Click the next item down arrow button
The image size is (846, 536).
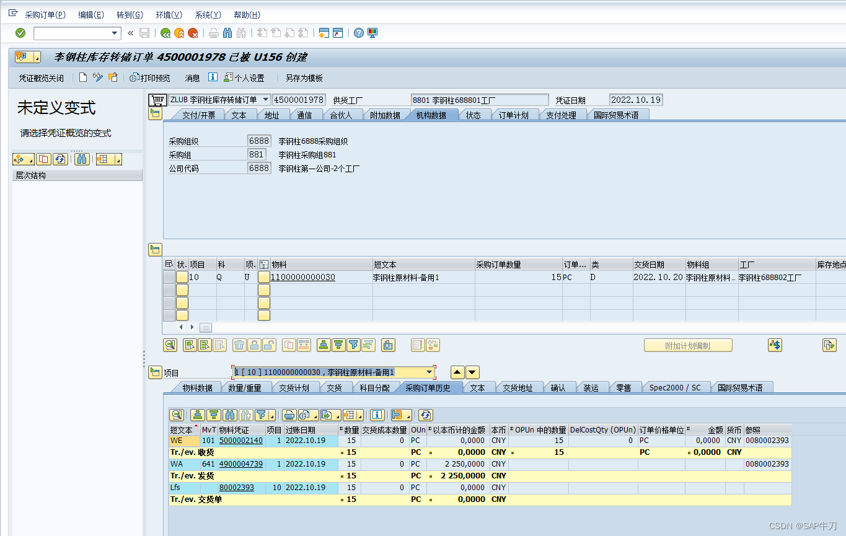tap(472, 372)
